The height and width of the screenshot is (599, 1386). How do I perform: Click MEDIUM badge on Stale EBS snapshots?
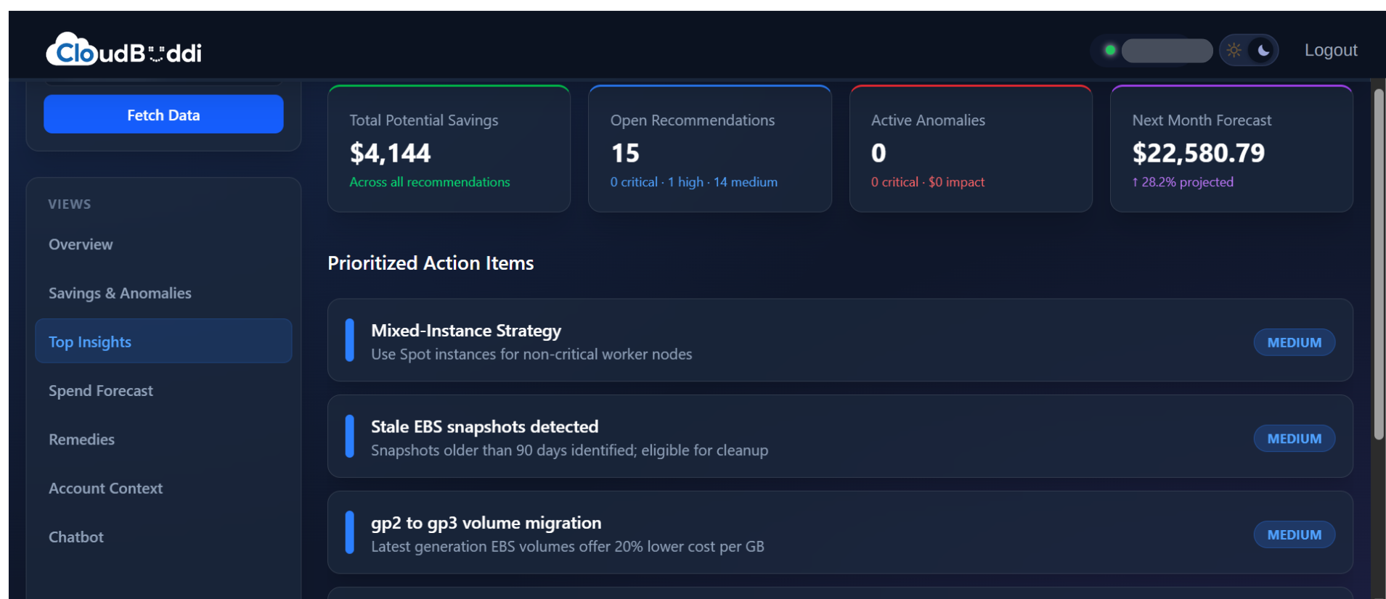1294,439
